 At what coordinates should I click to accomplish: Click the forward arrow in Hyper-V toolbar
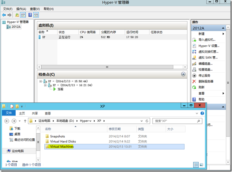coord(10,15)
